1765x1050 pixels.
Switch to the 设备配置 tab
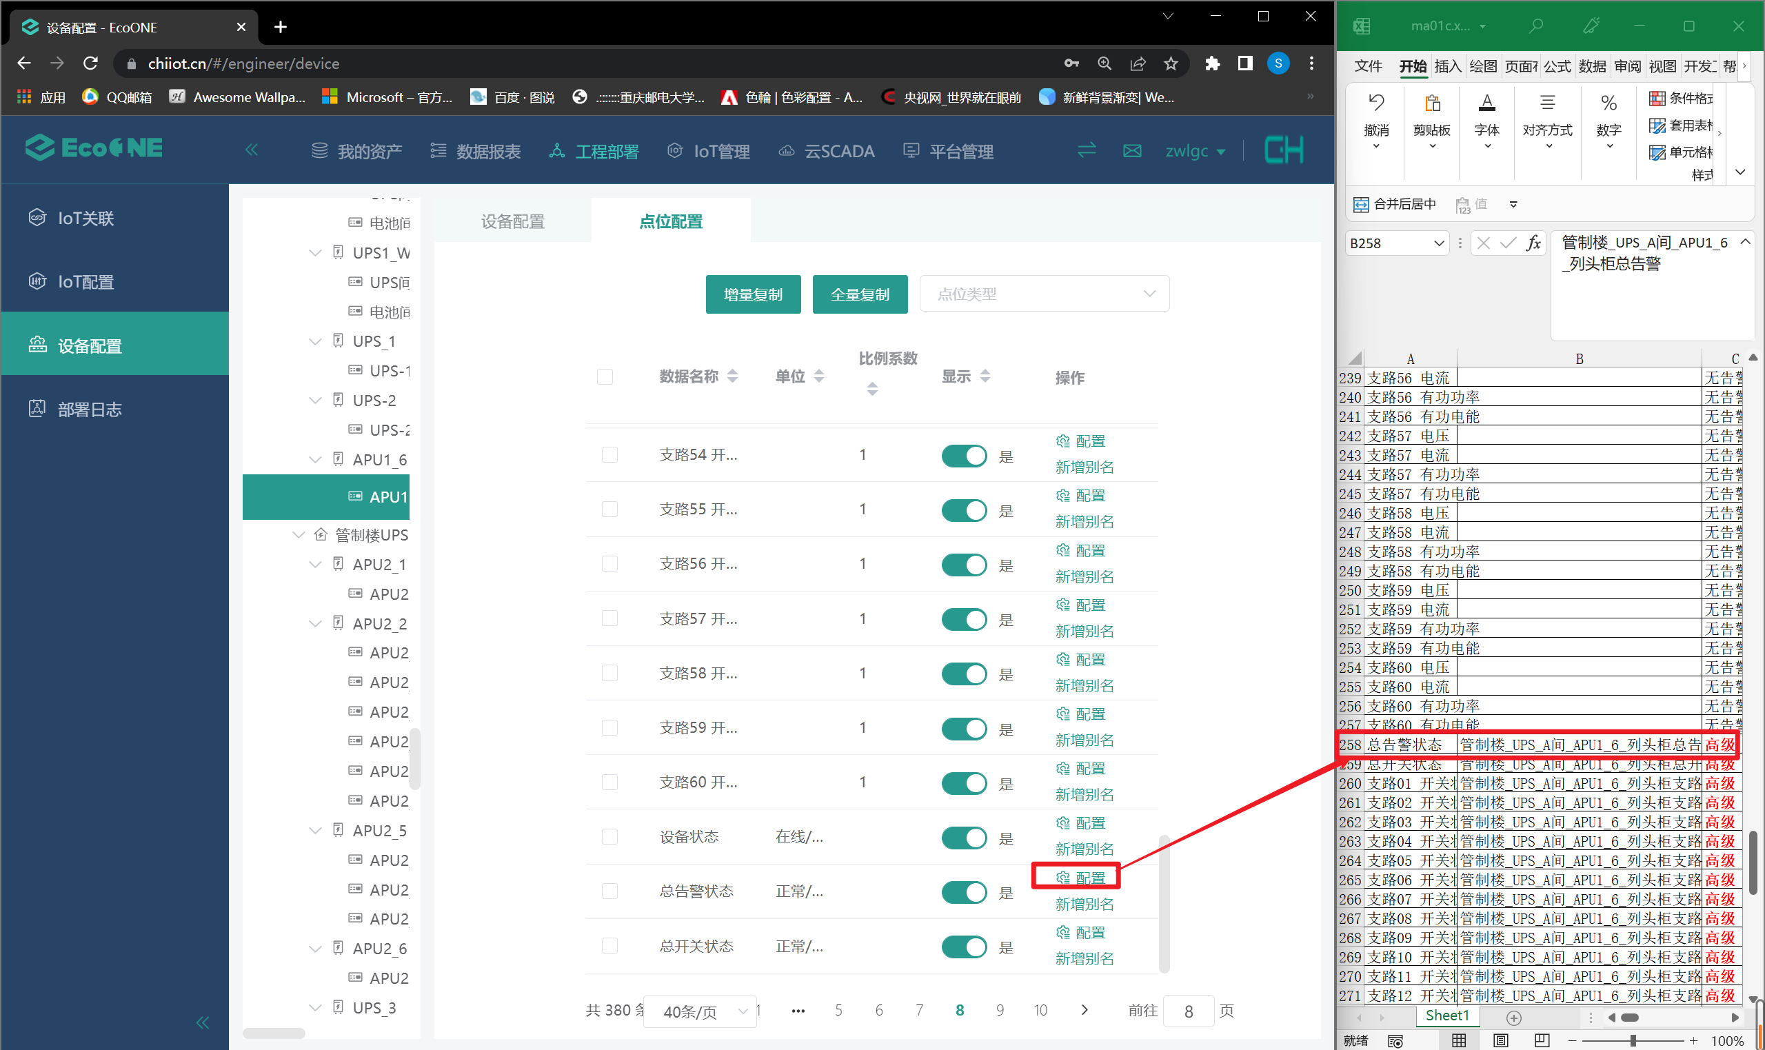[x=513, y=221]
